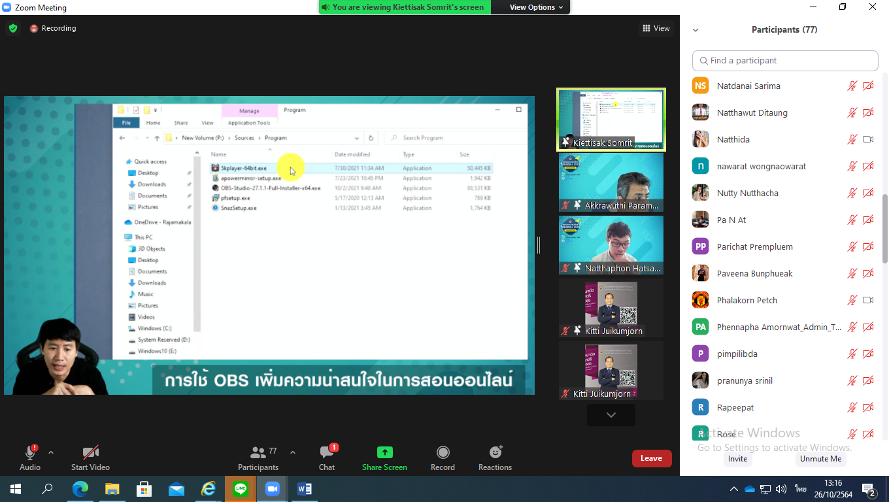The width and height of the screenshot is (889, 502).
Task: Open File Explorer from the taskbar
Action: (112, 489)
